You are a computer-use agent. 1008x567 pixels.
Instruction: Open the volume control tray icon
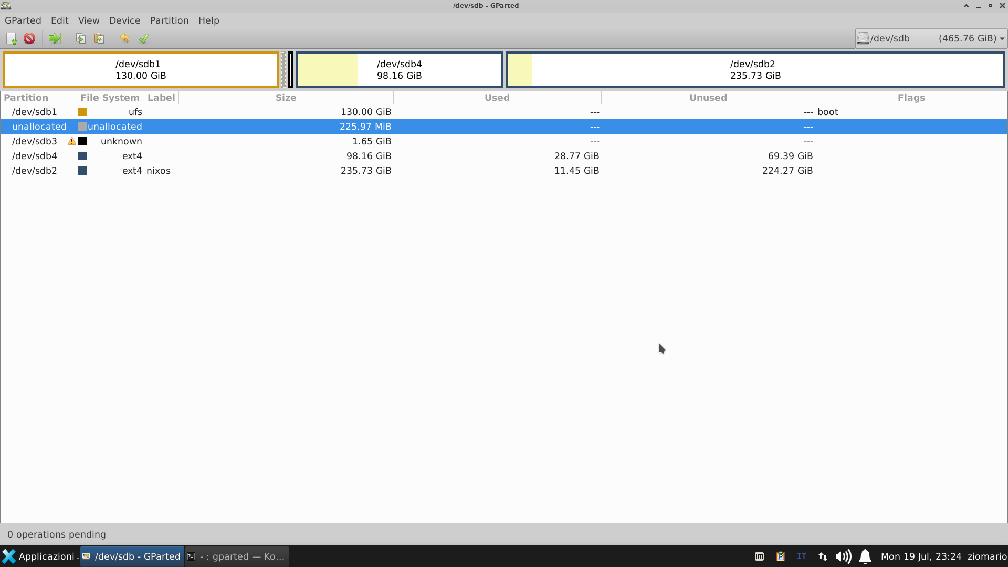pos(843,556)
